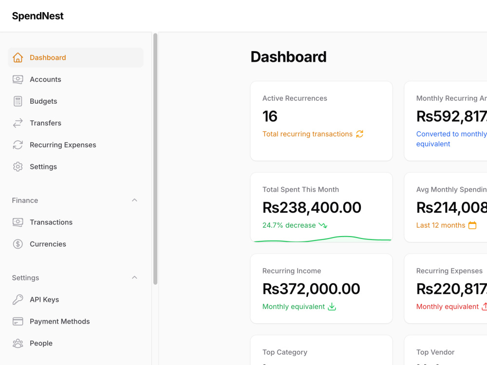
Task: Navigate to Transfers
Action: 75,123
